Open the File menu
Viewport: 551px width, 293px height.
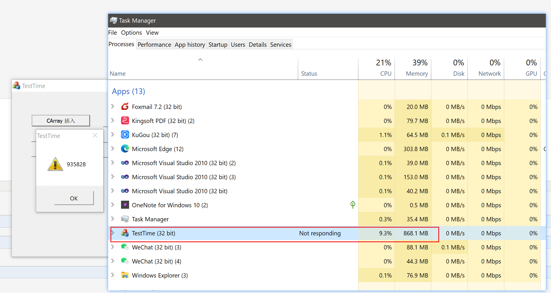(112, 33)
